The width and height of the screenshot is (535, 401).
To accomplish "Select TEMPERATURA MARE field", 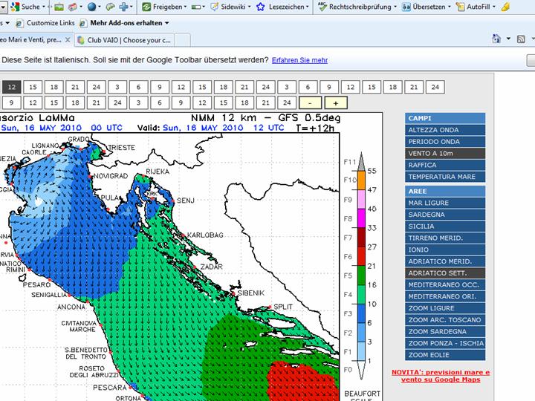I will click(445, 177).
